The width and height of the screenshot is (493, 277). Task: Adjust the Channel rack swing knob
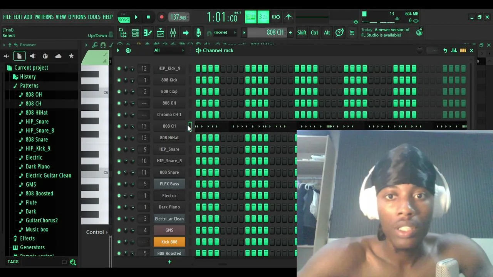click(x=419, y=50)
